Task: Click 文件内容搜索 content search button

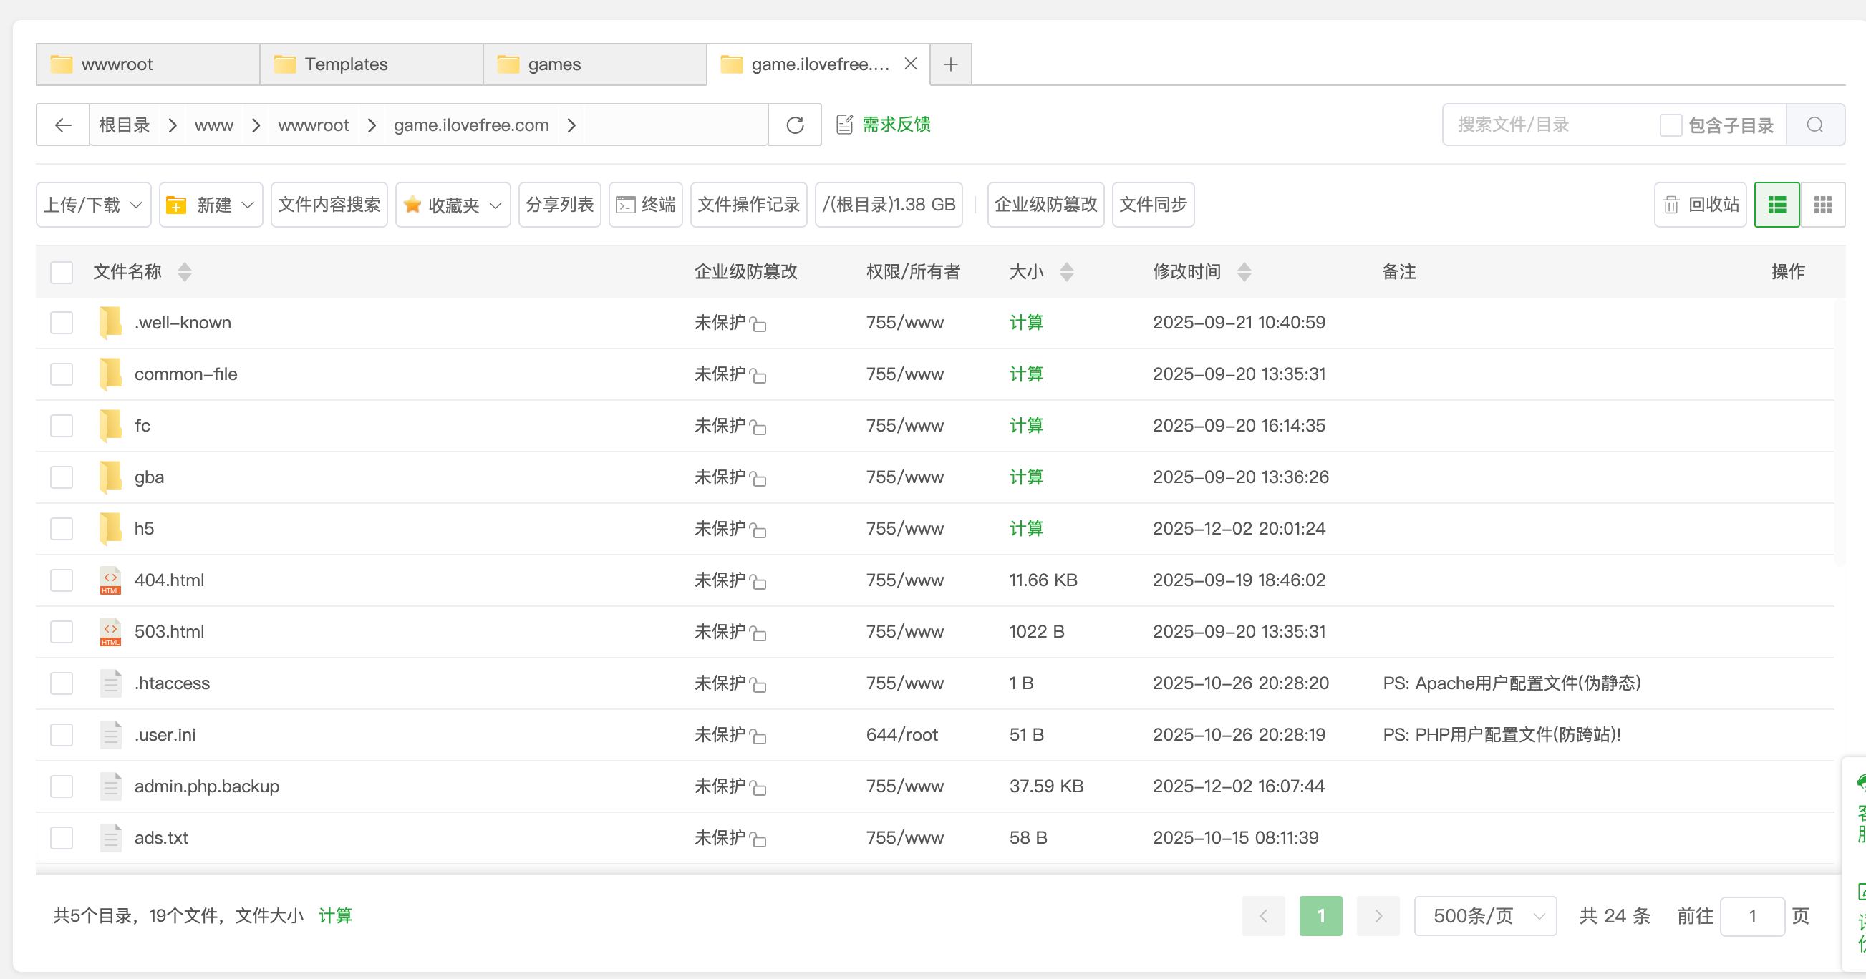Action: tap(329, 205)
